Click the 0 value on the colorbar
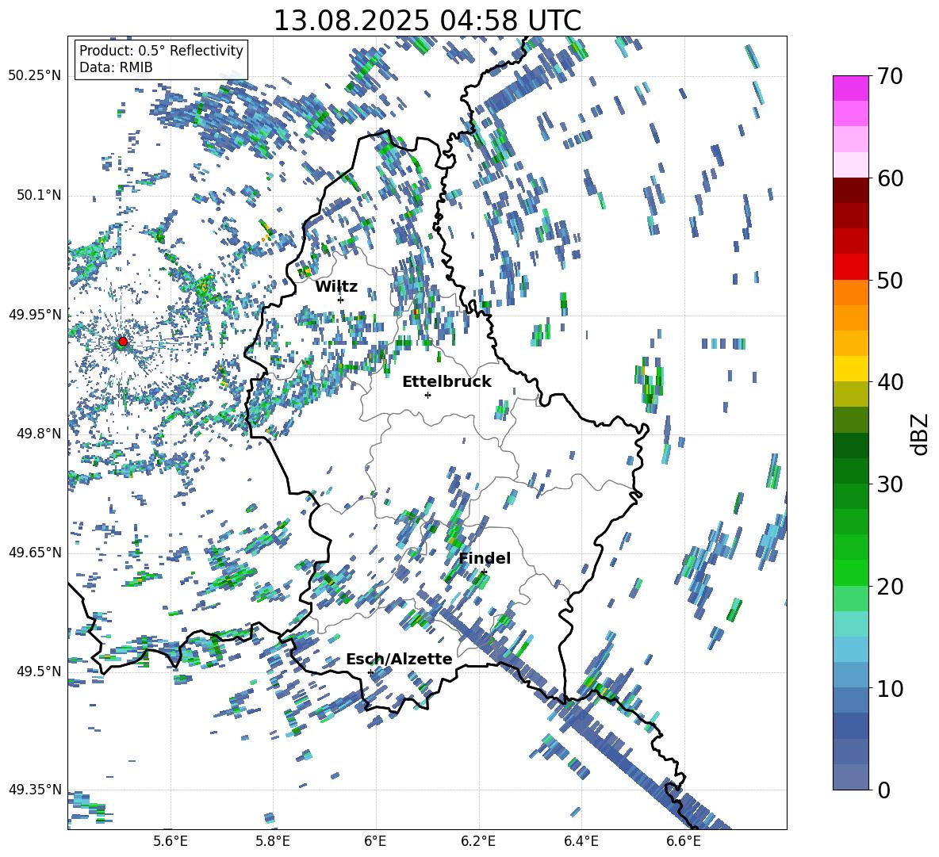Screen dimensions: 939x857 pos(883,790)
